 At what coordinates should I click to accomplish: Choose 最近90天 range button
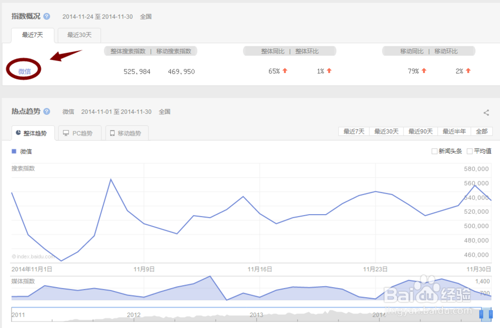(420, 131)
